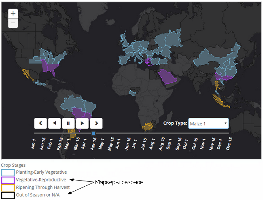Select Nov 1 on the timeline
The width and height of the screenshot is (263, 200).
203,144
